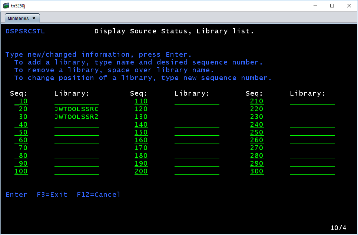Click the sequence field containing 120
The width and height of the screenshot is (358, 235).
point(141,109)
